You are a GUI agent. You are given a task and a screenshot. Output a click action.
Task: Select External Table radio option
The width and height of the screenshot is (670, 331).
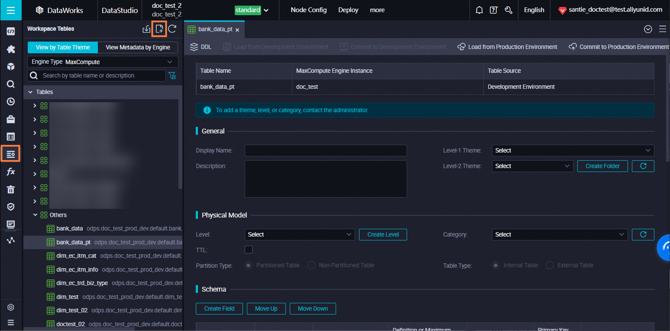coord(550,265)
